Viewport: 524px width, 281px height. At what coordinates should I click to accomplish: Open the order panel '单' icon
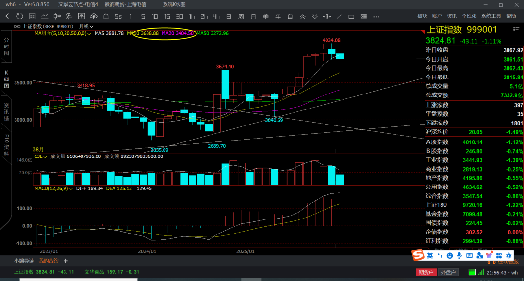pyautogui.click(x=81, y=16)
